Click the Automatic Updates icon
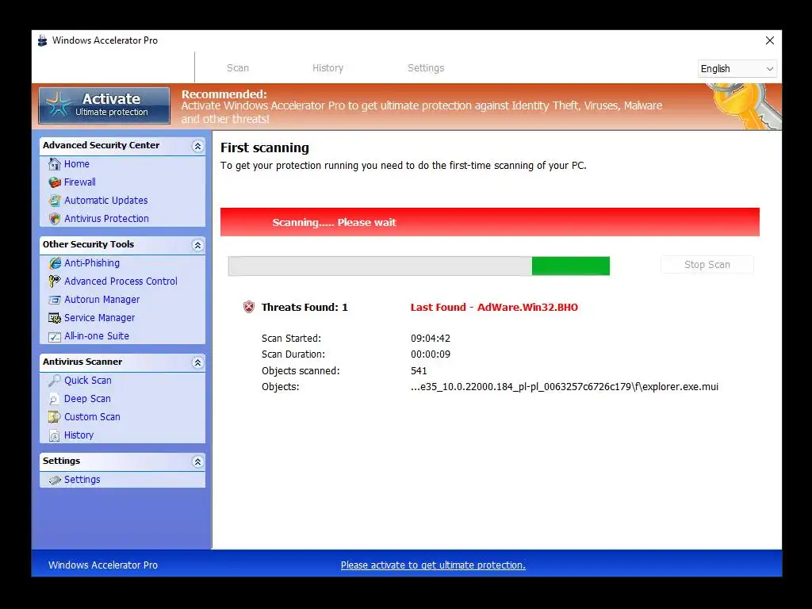Screen dimensions: 812x609 click(55, 201)
